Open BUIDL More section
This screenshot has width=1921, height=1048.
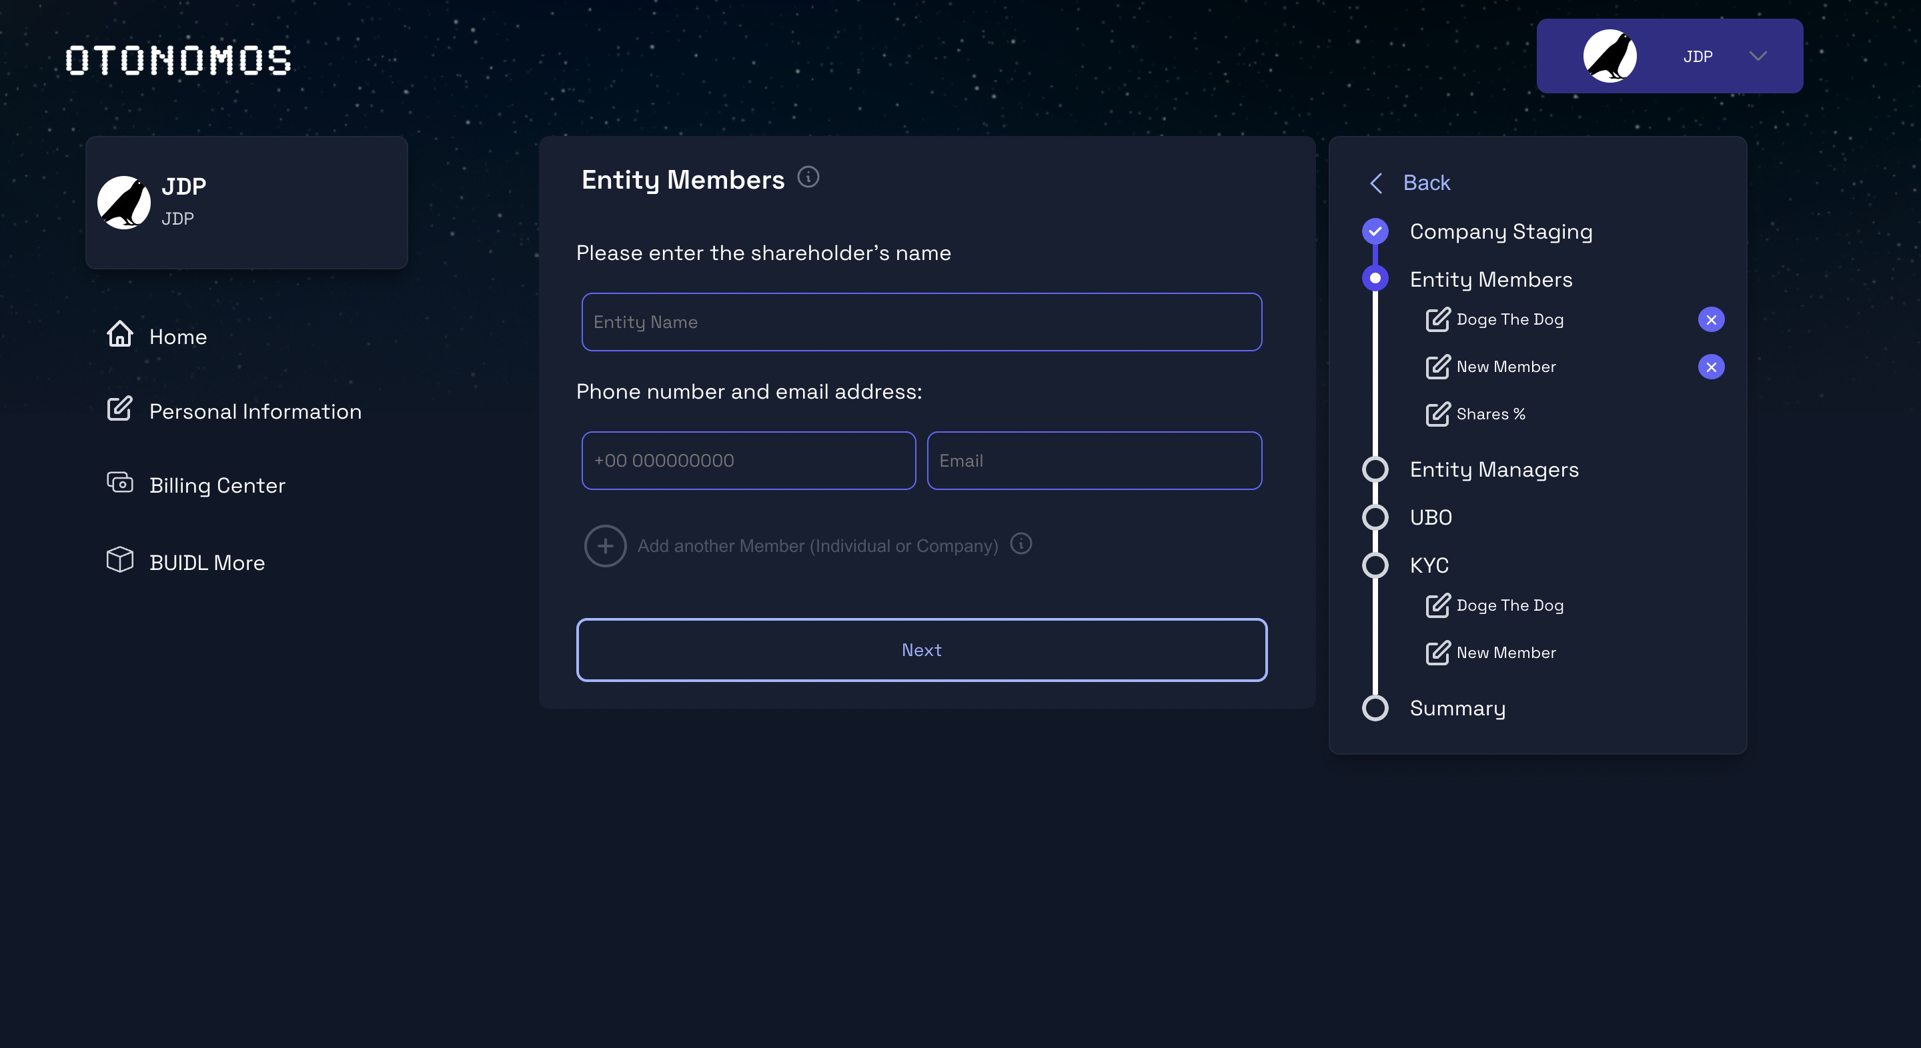pos(207,563)
